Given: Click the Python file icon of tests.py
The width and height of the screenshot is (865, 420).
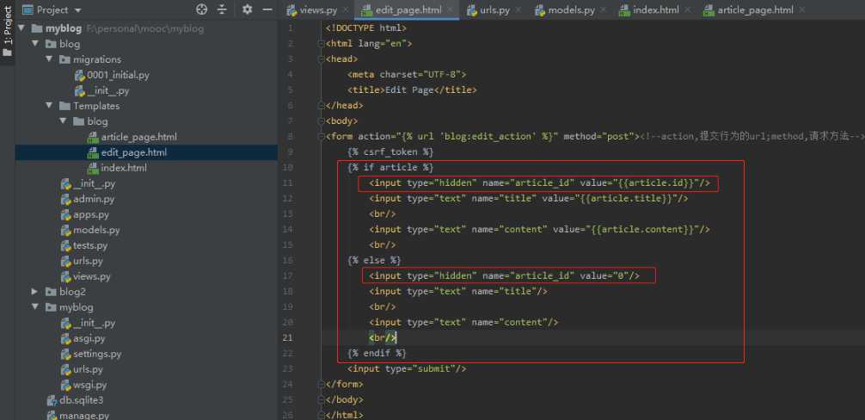Looking at the screenshot, I should 65,245.
